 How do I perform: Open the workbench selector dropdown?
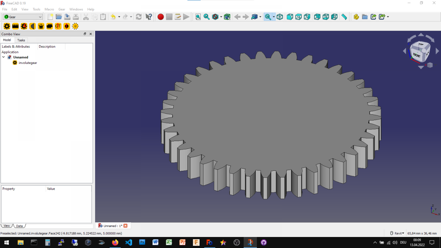[23, 17]
